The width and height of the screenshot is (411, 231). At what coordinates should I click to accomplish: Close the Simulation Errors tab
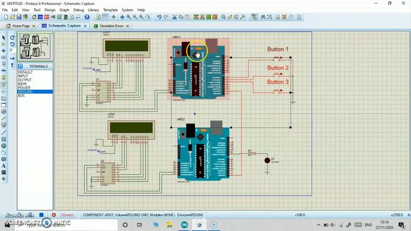coord(128,26)
